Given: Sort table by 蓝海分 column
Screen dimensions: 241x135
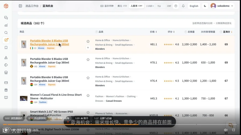Looking at the screenshot, I should [228, 32].
